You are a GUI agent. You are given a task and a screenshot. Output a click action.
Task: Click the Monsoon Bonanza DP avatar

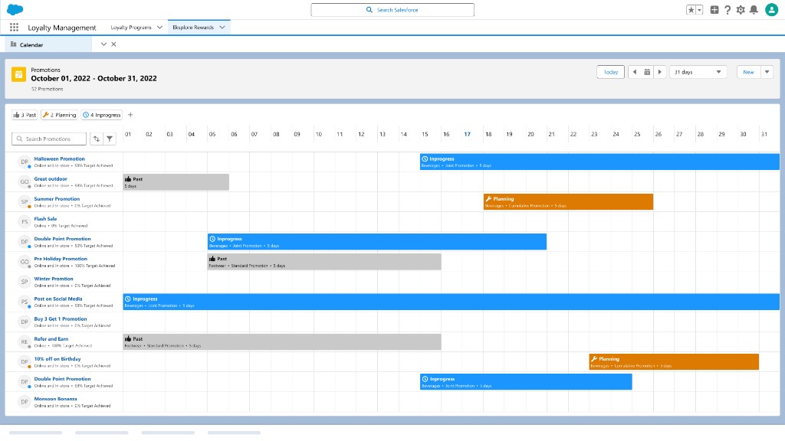(24, 401)
